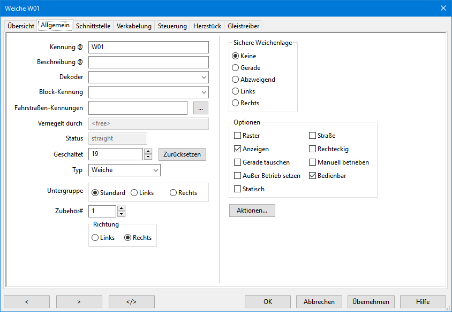Viewport: 452px width, 312px height.
Task: Switch to the Verkabelung tab
Action: [134, 26]
